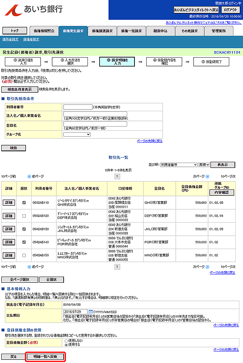Click the 債権者請求 sub-menu link

click(x=31, y=40)
